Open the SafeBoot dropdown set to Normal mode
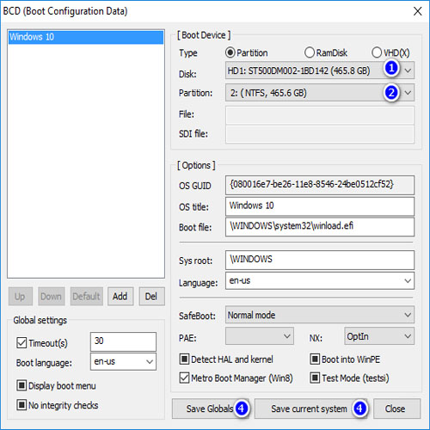The height and width of the screenshot is (430, 430). pyautogui.click(x=320, y=315)
